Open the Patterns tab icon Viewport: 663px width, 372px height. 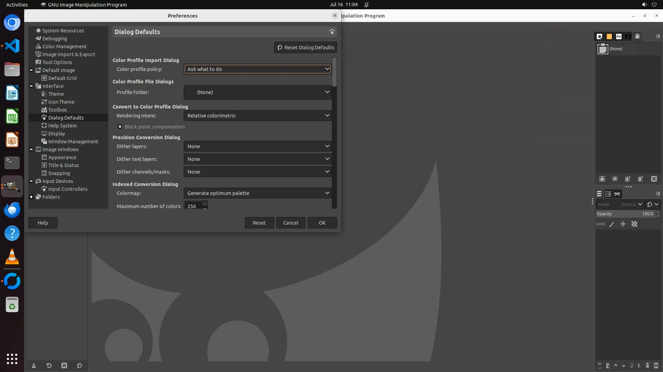(x=609, y=36)
